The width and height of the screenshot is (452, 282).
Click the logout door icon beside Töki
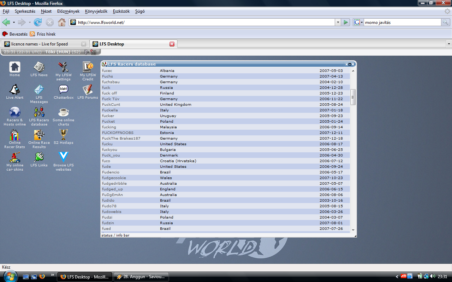pyautogui.click(x=86, y=52)
